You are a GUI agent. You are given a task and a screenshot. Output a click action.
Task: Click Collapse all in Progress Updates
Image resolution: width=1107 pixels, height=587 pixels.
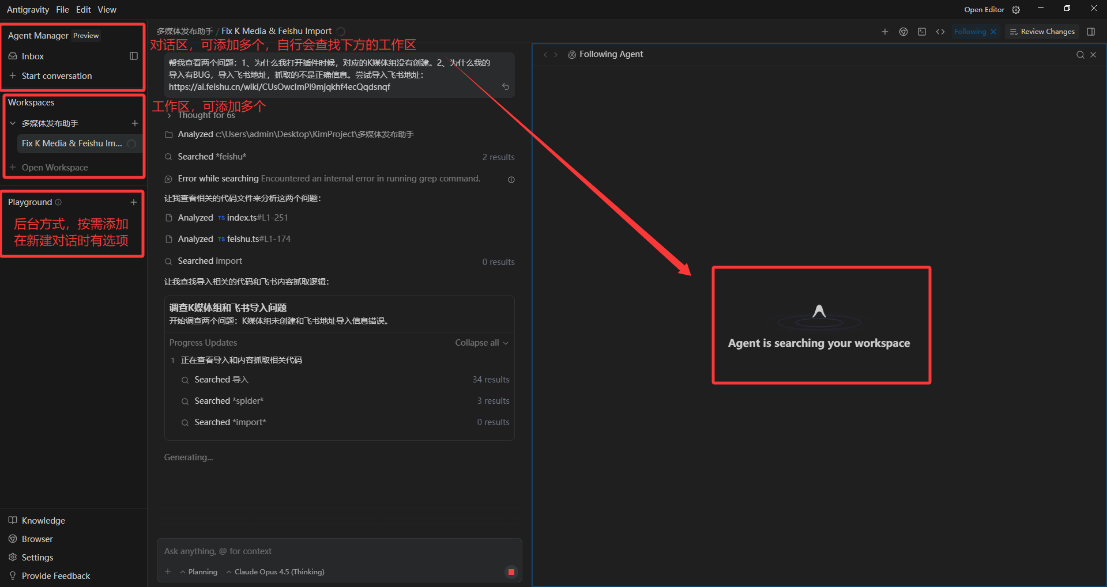(481, 343)
